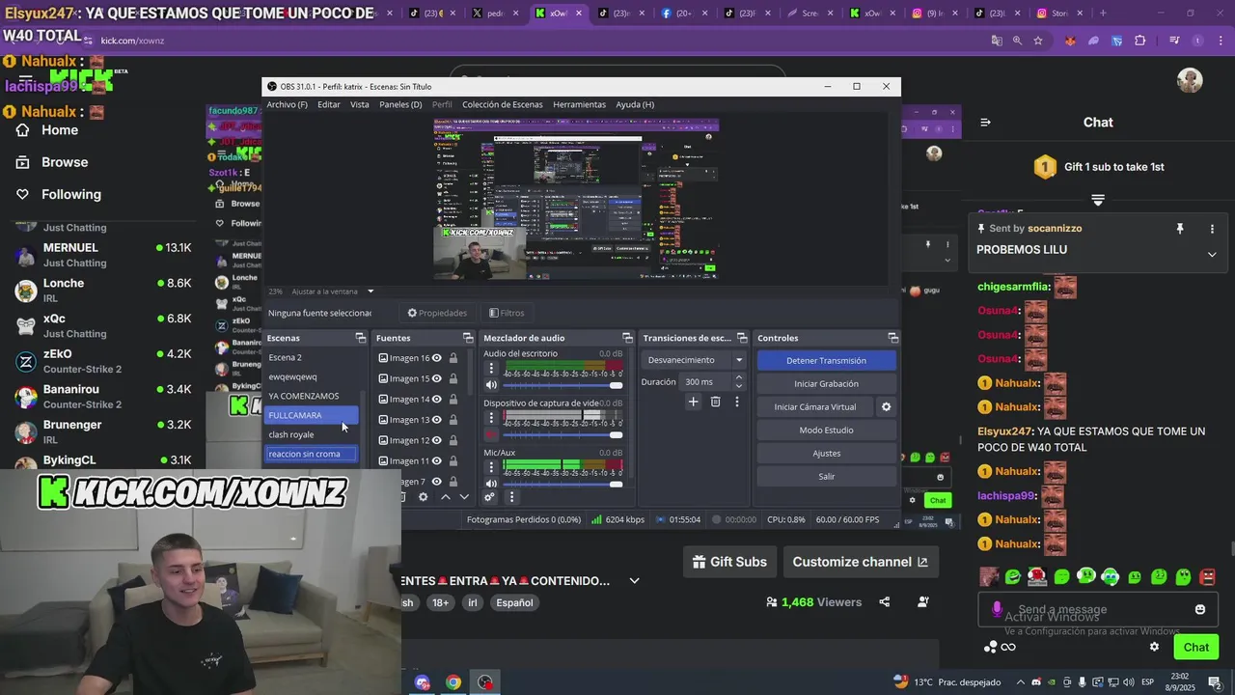Select YA COMENZAMOS scene

click(311, 396)
